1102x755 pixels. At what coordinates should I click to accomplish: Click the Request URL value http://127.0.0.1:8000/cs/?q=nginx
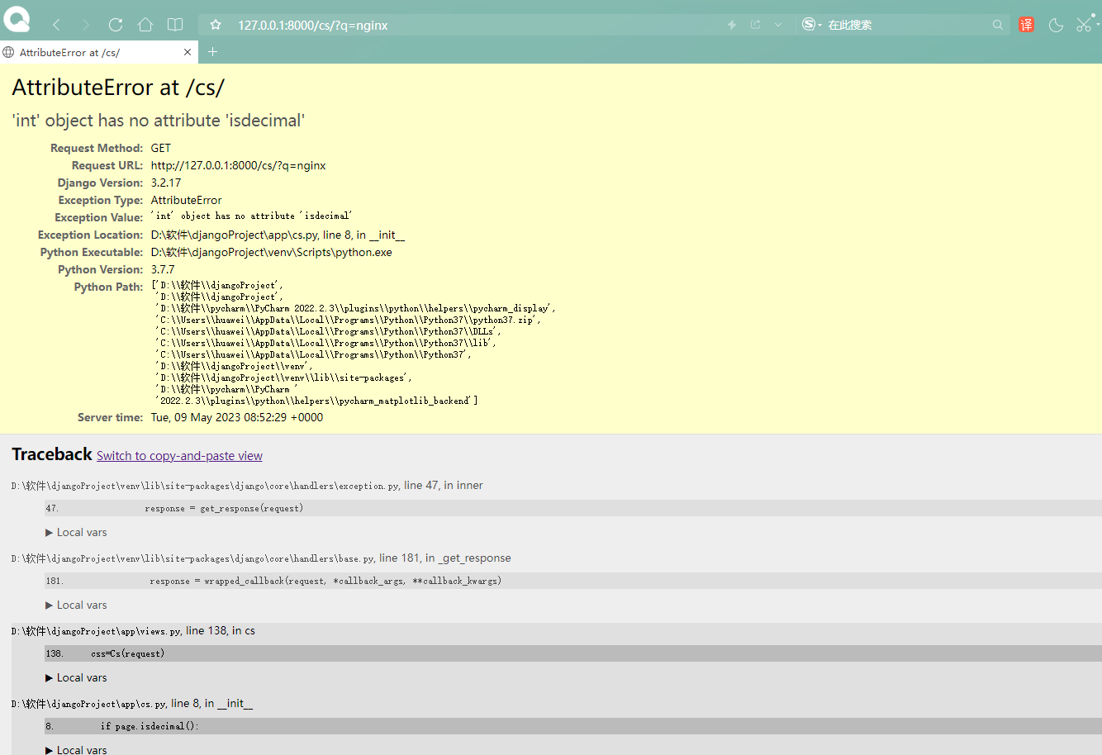[x=238, y=165]
